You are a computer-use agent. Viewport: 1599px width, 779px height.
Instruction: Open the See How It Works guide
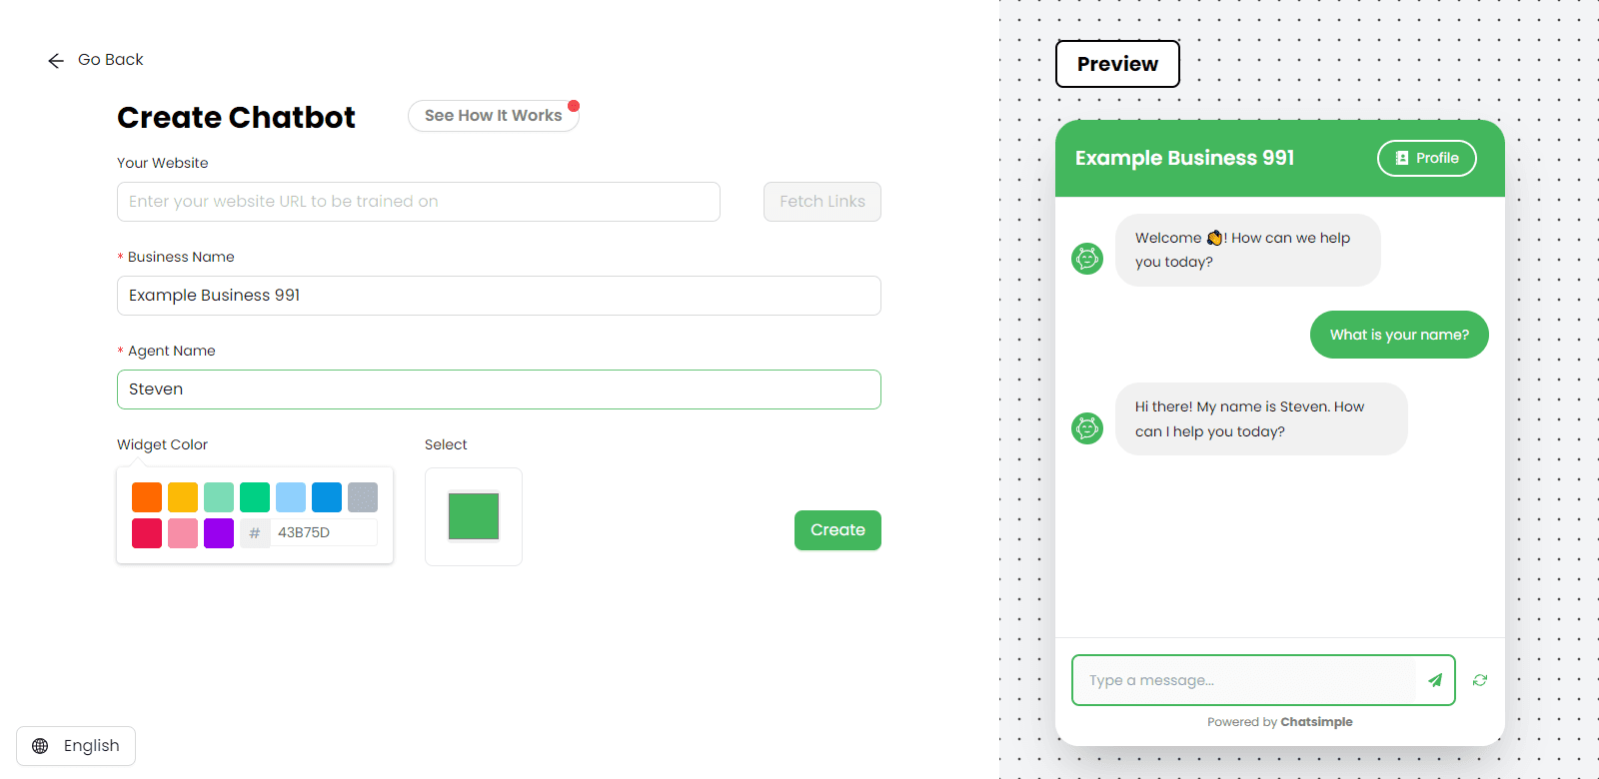493,116
